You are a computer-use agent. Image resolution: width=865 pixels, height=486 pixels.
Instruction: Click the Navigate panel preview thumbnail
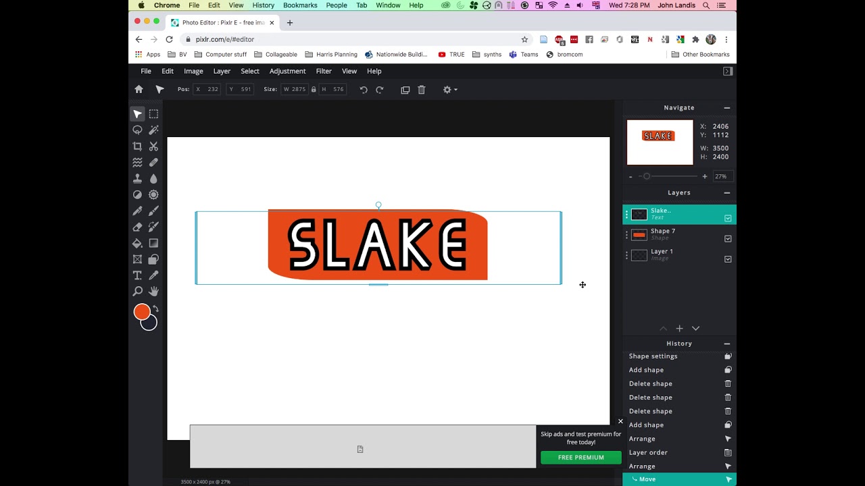pos(660,142)
